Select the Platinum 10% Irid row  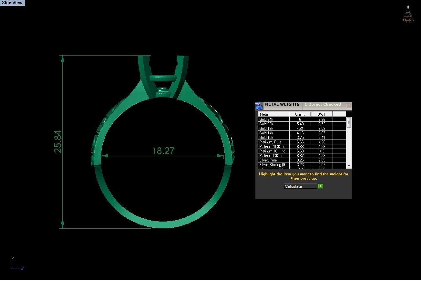click(302, 151)
